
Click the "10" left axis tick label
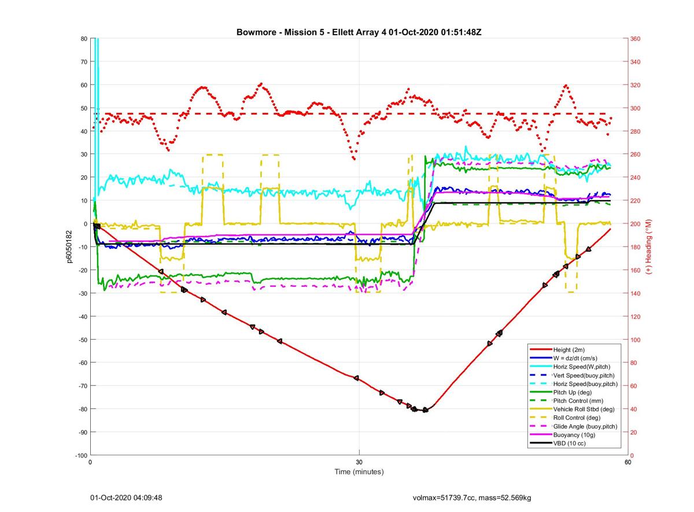point(83,201)
